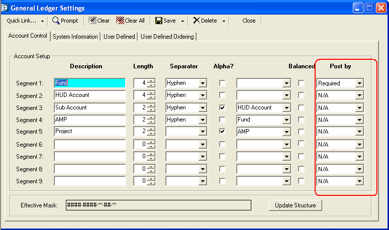The height and width of the screenshot is (230, 389).
Task: Click the Clear All icon
Action: pyautogui.click(x=120, y=21)
